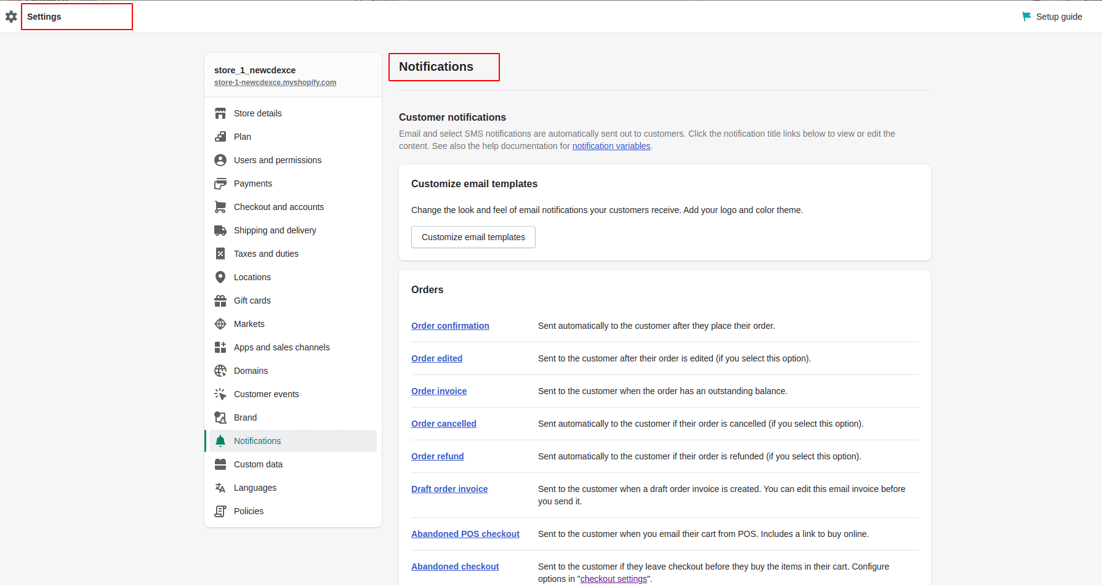Follow the checkout settings link
1102x585 pixels.
pyautogui.click(x=614, y=579)
